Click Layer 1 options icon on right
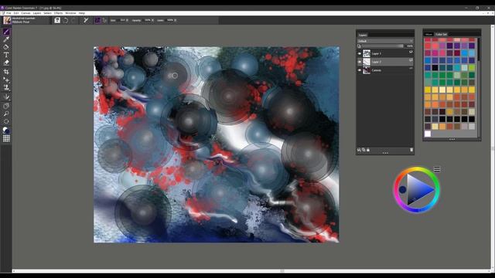The image size is (495, 278). point(411,52)
